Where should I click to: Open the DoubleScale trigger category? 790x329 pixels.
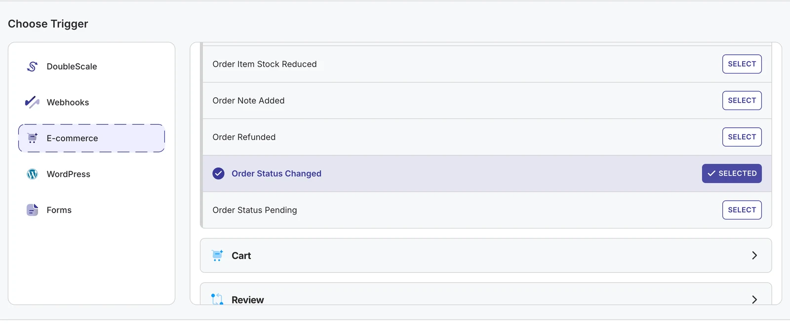(91, 67)
